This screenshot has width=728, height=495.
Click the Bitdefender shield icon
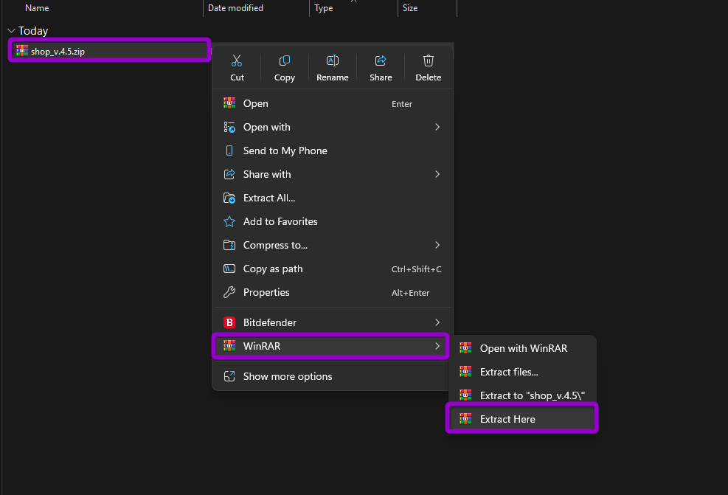(x=229, y=322)
